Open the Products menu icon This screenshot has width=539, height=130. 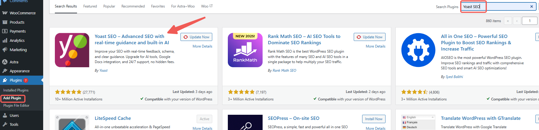pyautogui.click(x=5, y=22)
